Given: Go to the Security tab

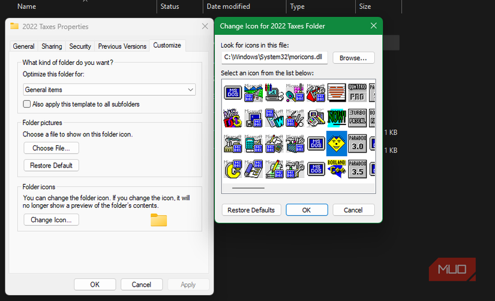Looking at the screenshot, I should click(80, 46).
